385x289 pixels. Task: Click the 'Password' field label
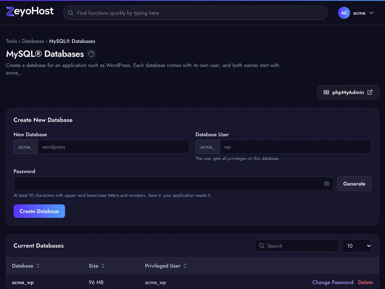point(24,171)
